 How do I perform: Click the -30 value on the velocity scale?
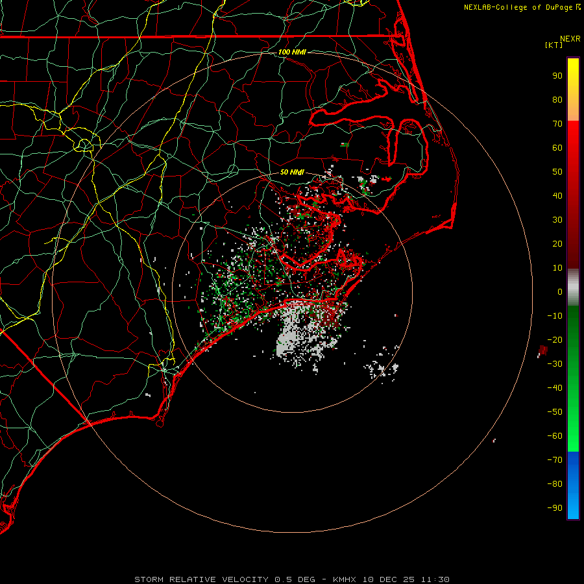coord(555,364)
